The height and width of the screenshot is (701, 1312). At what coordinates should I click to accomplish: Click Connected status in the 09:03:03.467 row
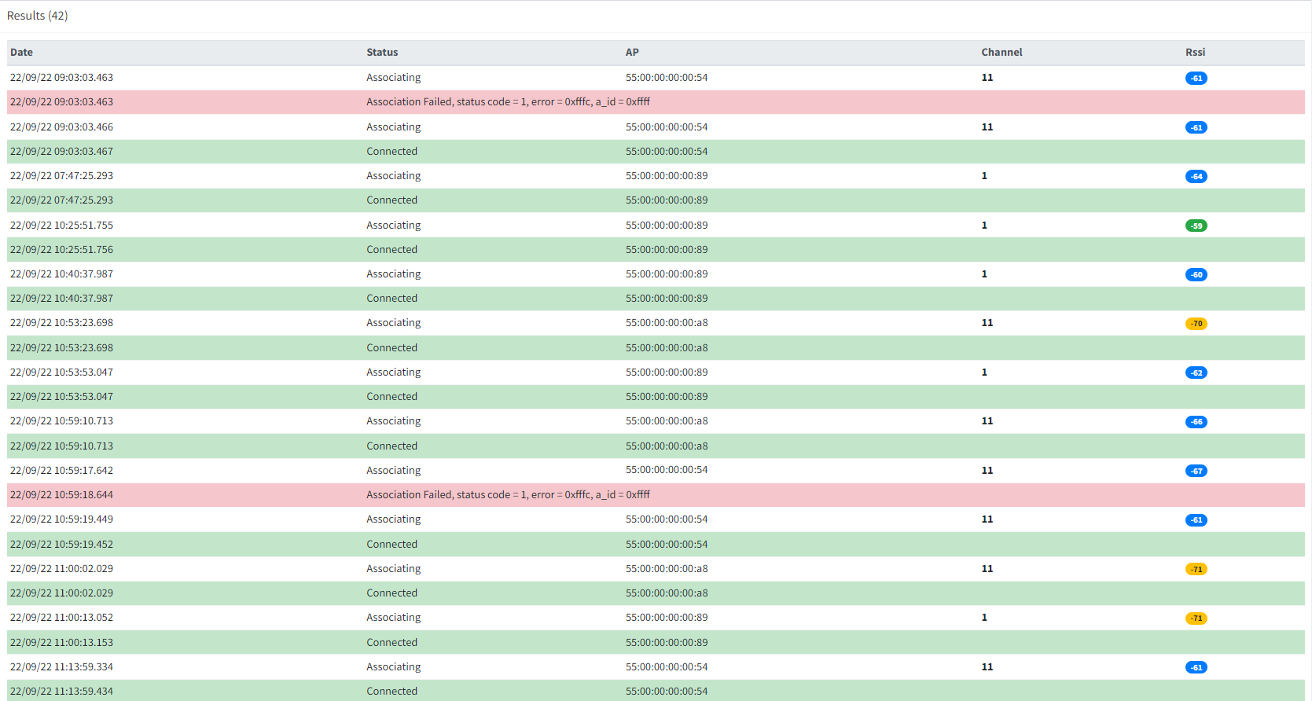tap(391, 152)
